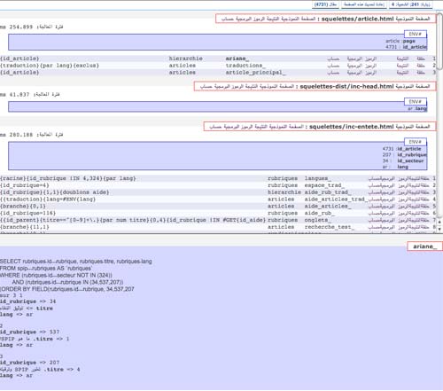Open الصفحة النموذجية link in inc-entete.html header
This screenshot has height=391, width=443.
pyautogui.click(x=286, y=127)
